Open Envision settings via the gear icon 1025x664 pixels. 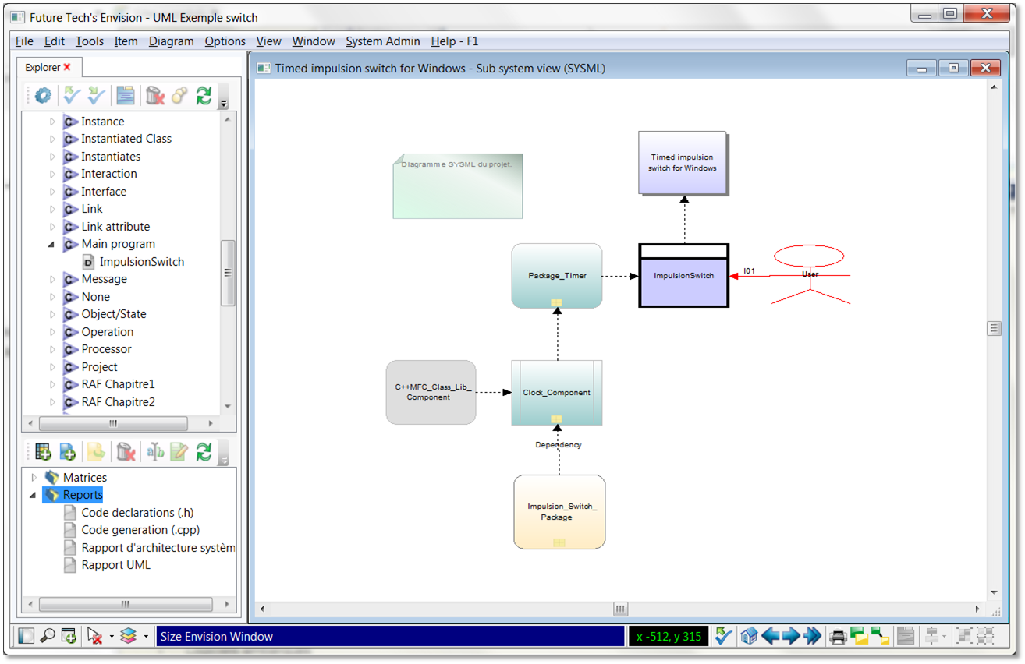pyautogui.click(x=43, y=95)
